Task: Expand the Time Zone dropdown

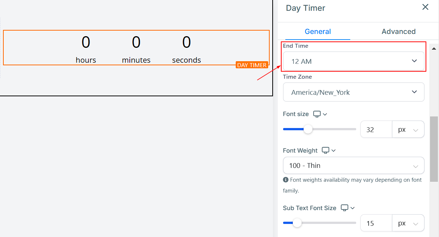Action: tap(354, 92)
